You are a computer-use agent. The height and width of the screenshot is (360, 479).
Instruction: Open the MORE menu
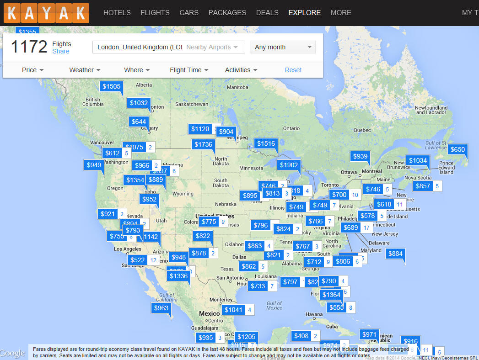click(x=341, y=12)
